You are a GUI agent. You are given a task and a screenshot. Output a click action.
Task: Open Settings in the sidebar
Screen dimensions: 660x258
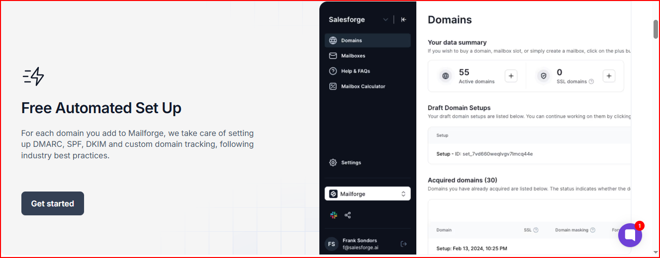tap(368, 163)
